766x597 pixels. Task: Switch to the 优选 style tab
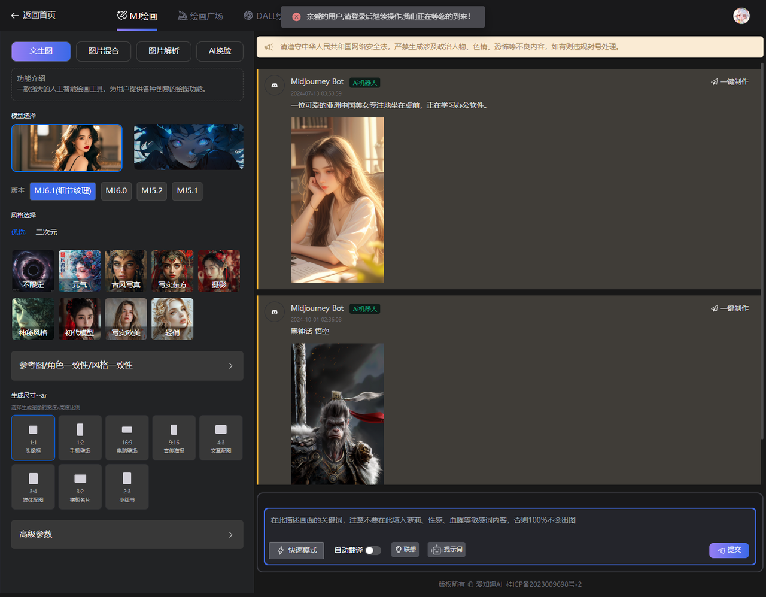point(18,232)
